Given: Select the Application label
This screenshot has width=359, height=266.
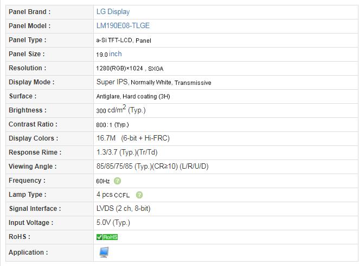Looking at the screenshot, I should 28,252.
